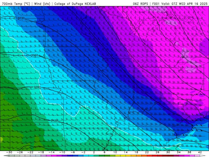209x157 pixels.
Task: Click the left arrow end of the color bar
Action: click(6, 156)
